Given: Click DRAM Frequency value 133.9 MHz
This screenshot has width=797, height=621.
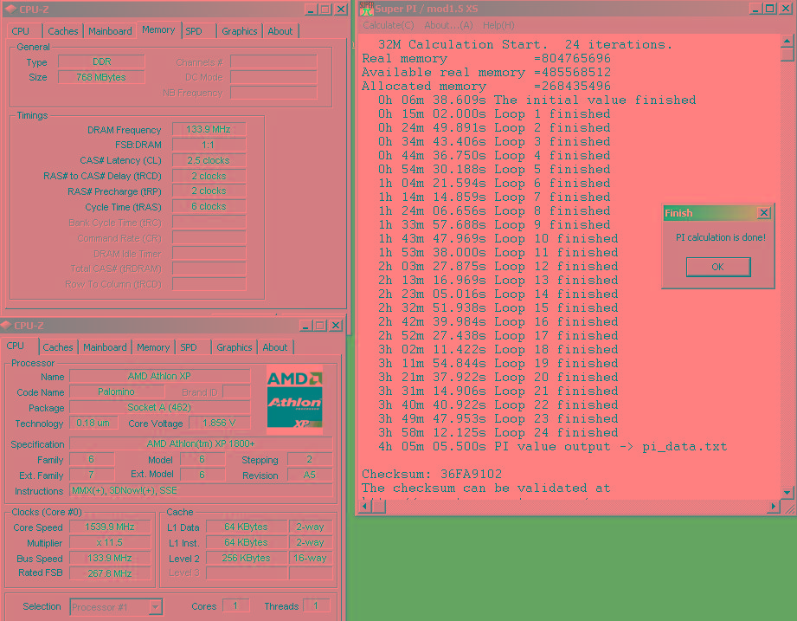Looking at the screenshot, I should (209, 129).
